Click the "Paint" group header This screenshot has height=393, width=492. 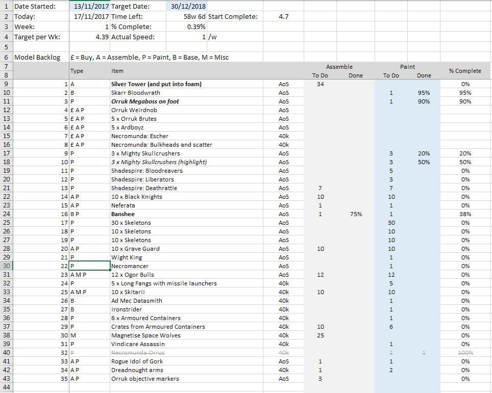coord(407,67)
